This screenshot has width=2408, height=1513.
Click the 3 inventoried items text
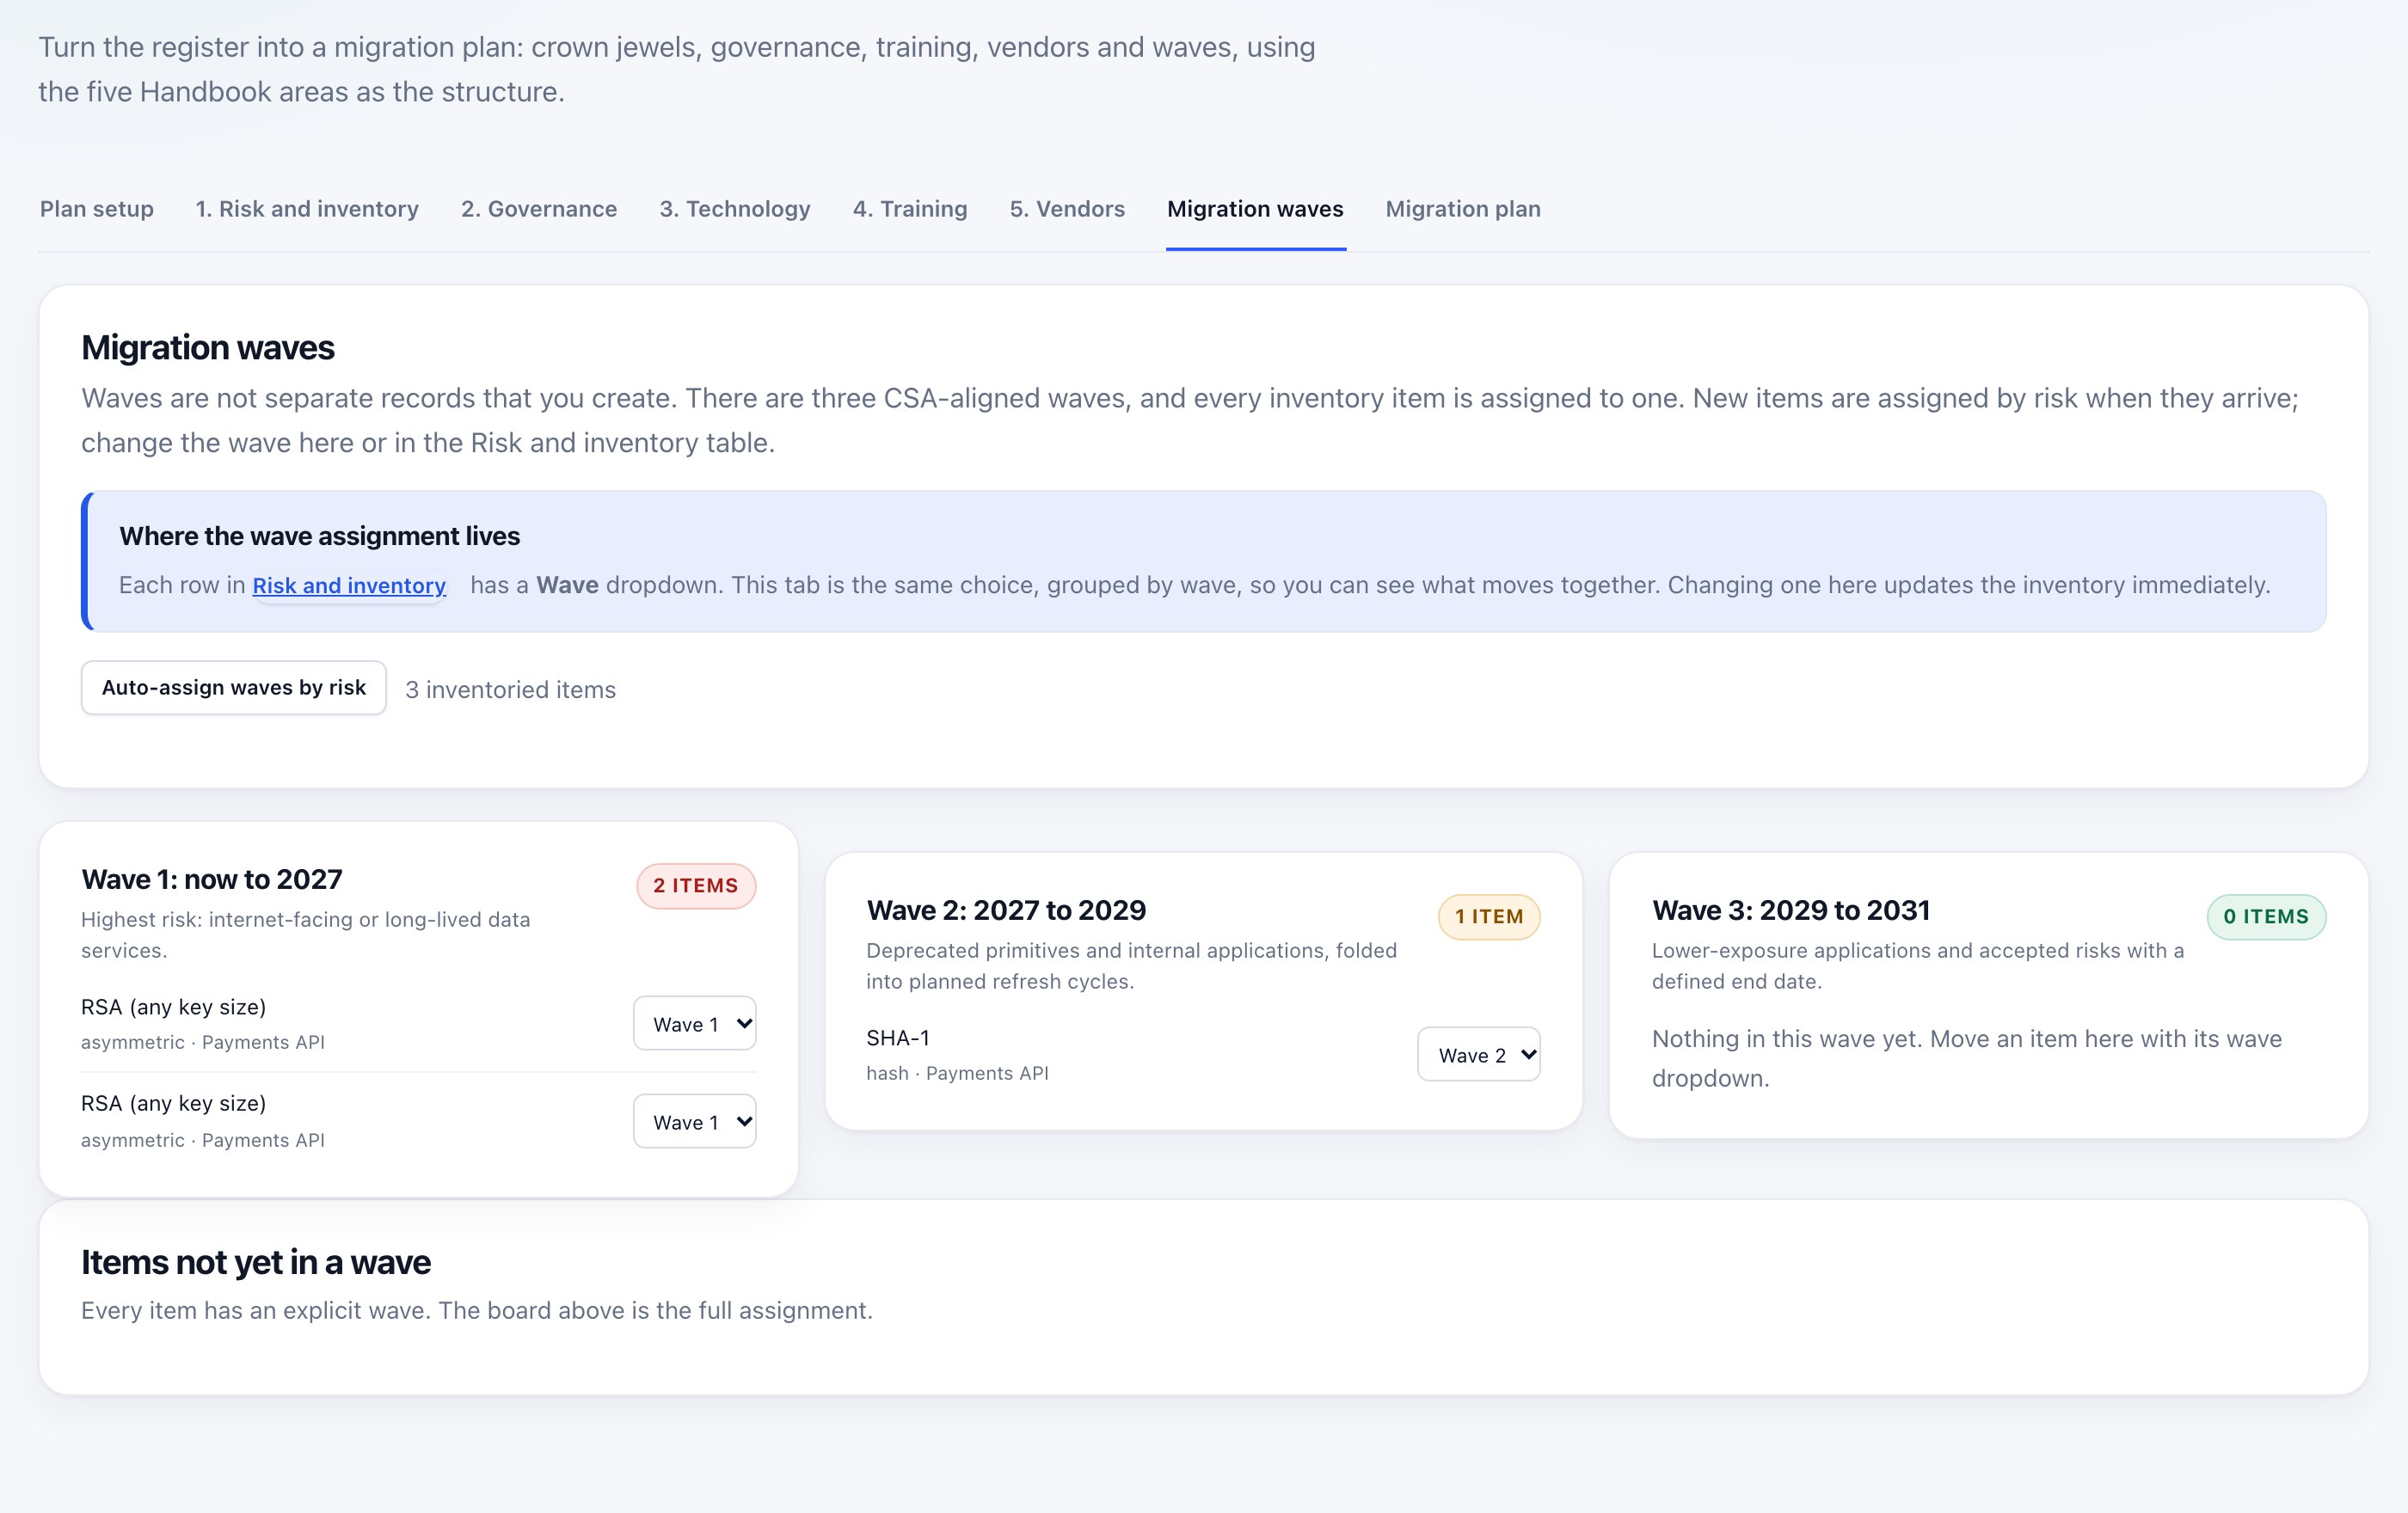[x=510, y=689]
